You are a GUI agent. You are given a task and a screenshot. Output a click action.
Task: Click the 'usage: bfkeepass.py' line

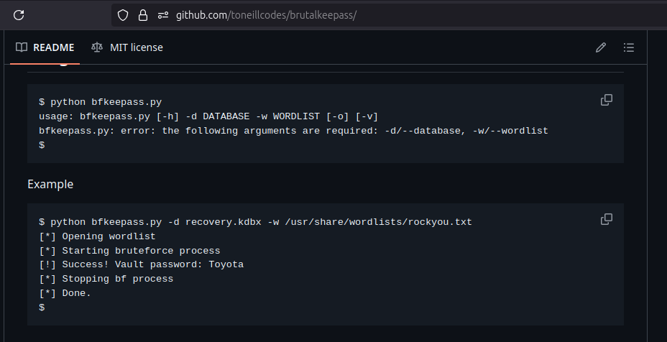(208, 116)
